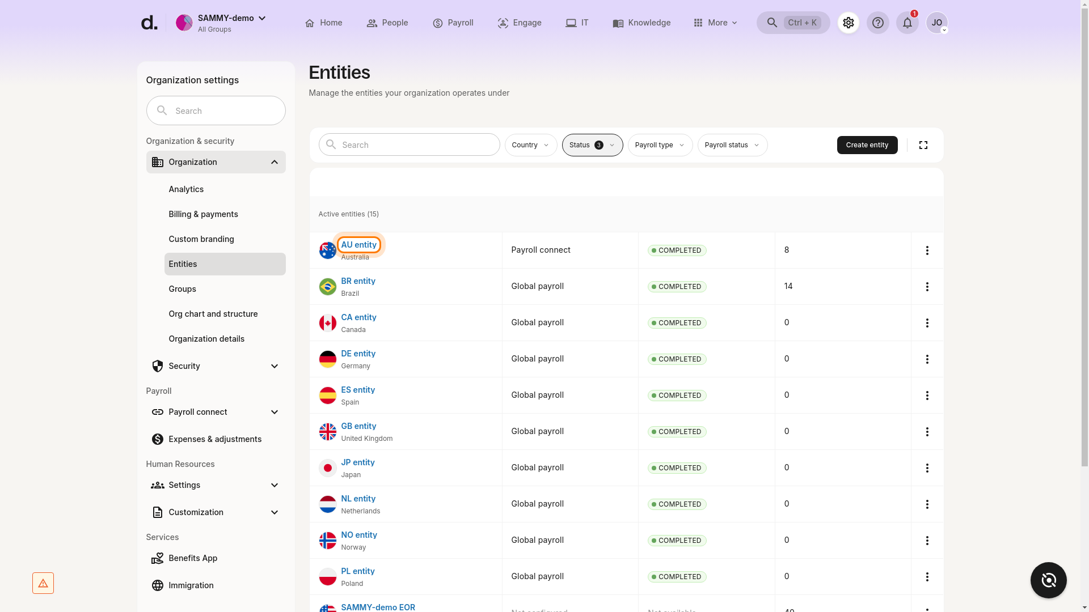The height and width of the screenshot is (612, 1089).
Task: Open the three-dot menu for GB entity
Action: pyautogui.click(x=927, y=432)
